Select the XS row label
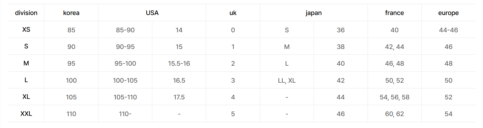Screen dimensions: 483x128 [26, 30]
